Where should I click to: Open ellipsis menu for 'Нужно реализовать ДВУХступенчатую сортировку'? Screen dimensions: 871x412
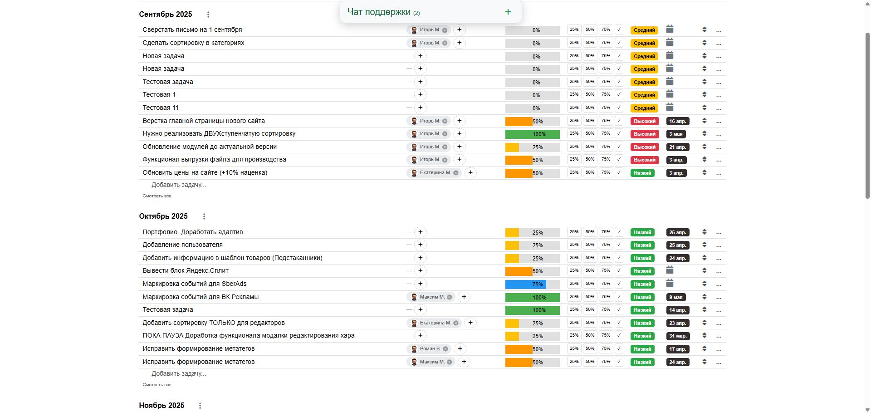[x=719, y=134]
